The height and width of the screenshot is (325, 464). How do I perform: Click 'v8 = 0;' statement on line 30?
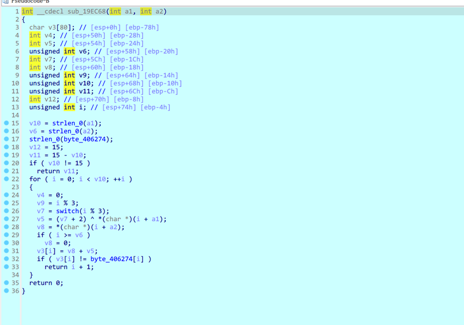(58, 243)
